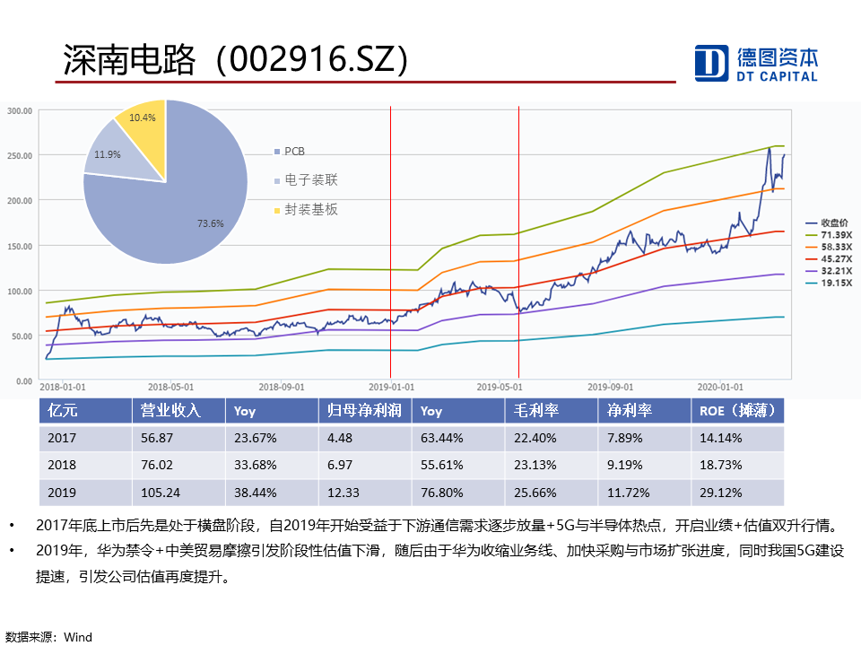861x646 pixels.
Task: Click the 亿元 table header cell
Action: click(x=86, y=411)
